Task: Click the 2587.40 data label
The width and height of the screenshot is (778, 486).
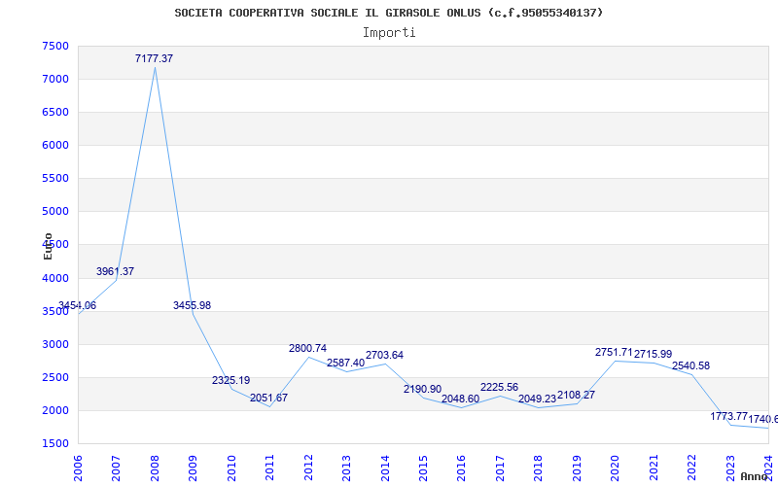Action: point(346,363)
